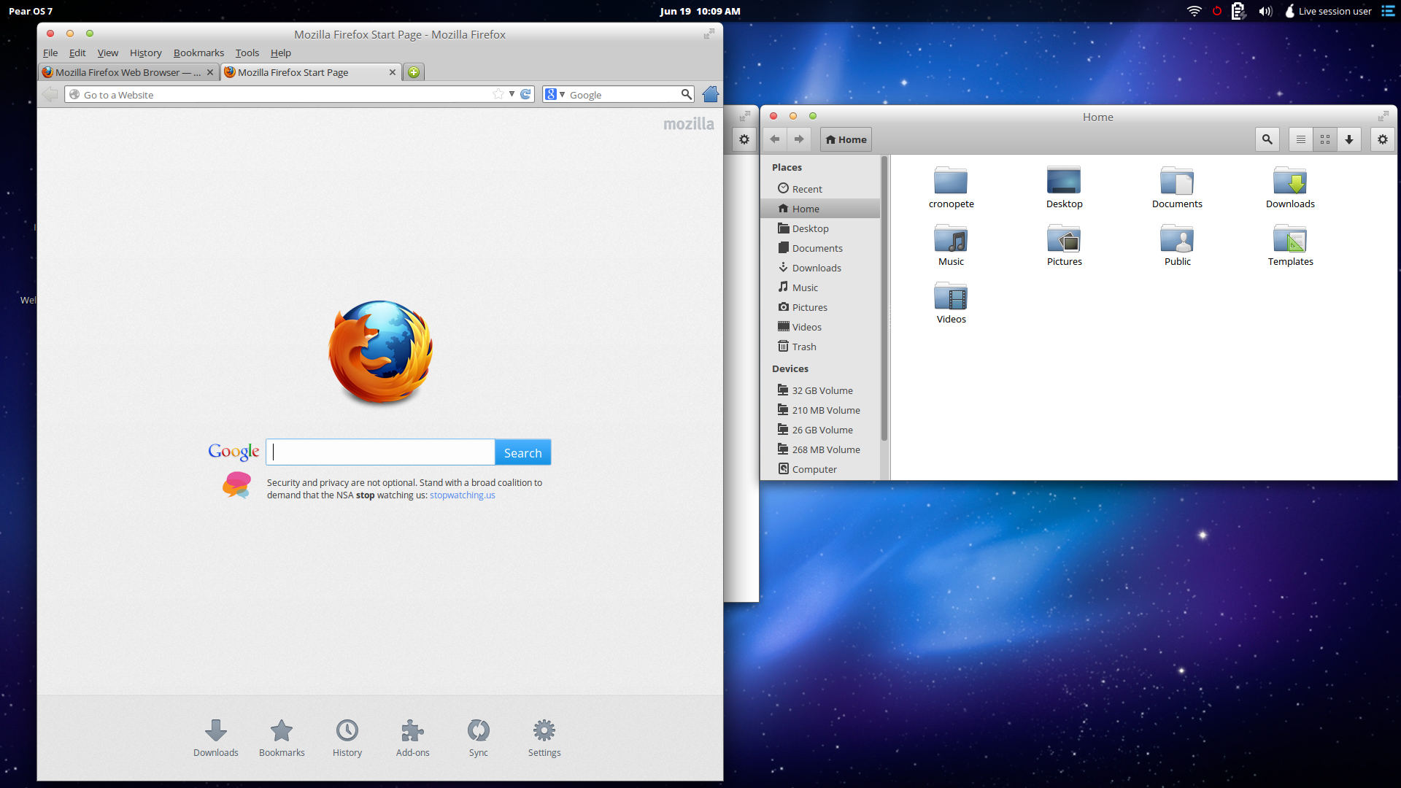Click the reload page icon in address bar
1401x788 pixels.
[x=525, y=94]
